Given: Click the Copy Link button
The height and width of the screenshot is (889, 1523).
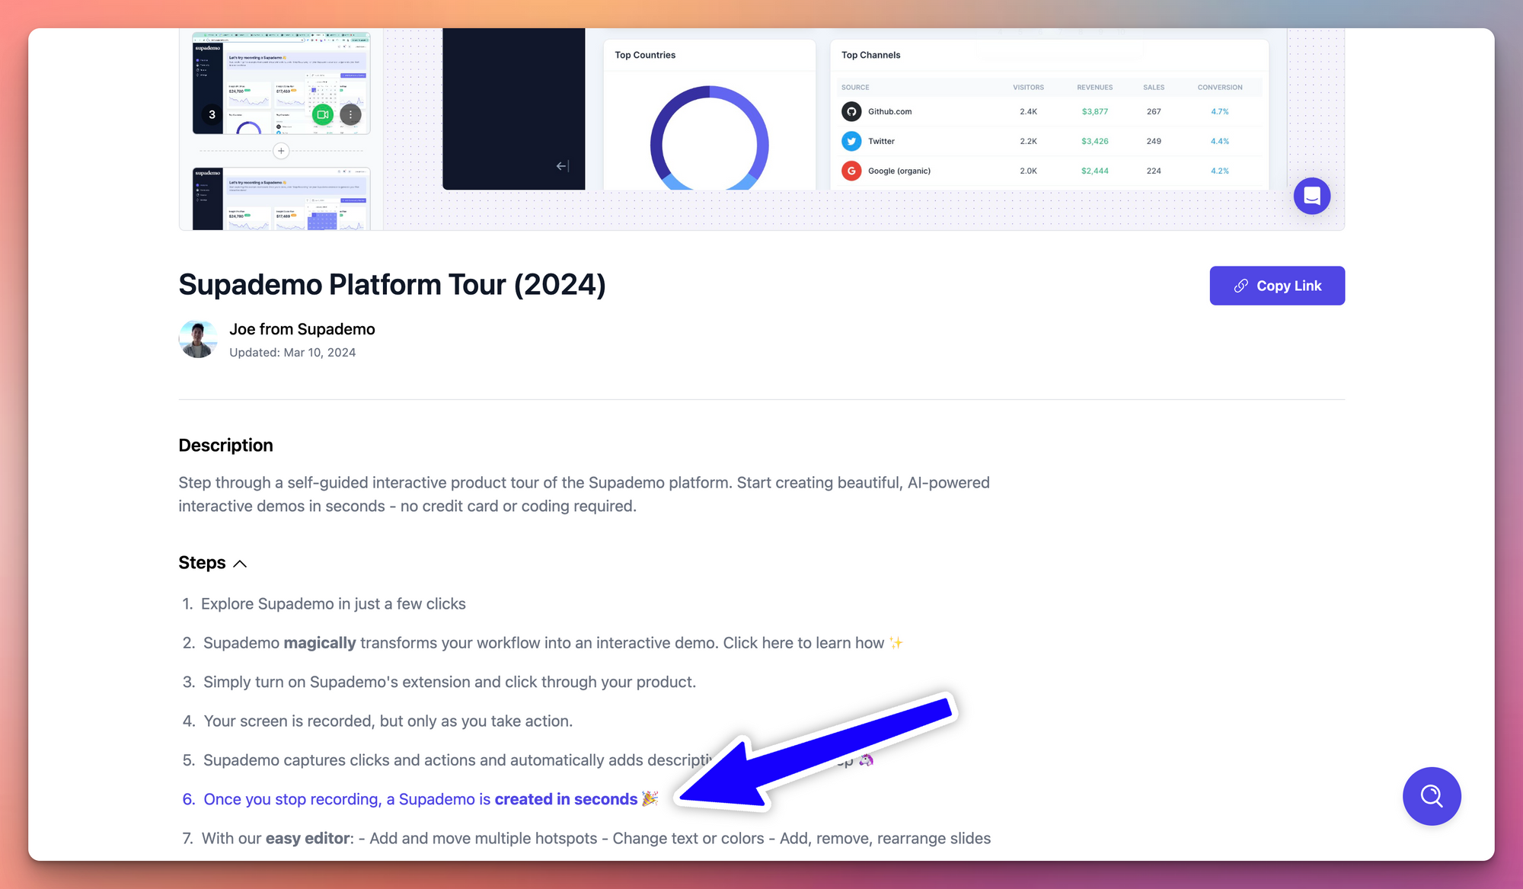Looking at the screenshot, I should [x=1277, y=286].
